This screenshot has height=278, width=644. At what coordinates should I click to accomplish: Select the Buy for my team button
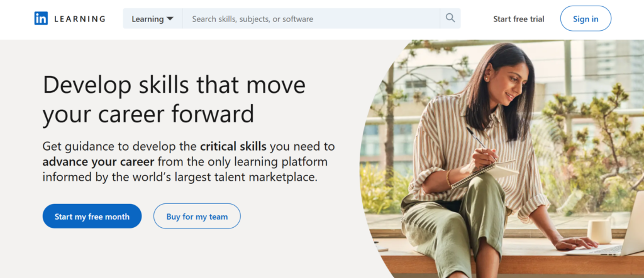click(x=197, y=217)
